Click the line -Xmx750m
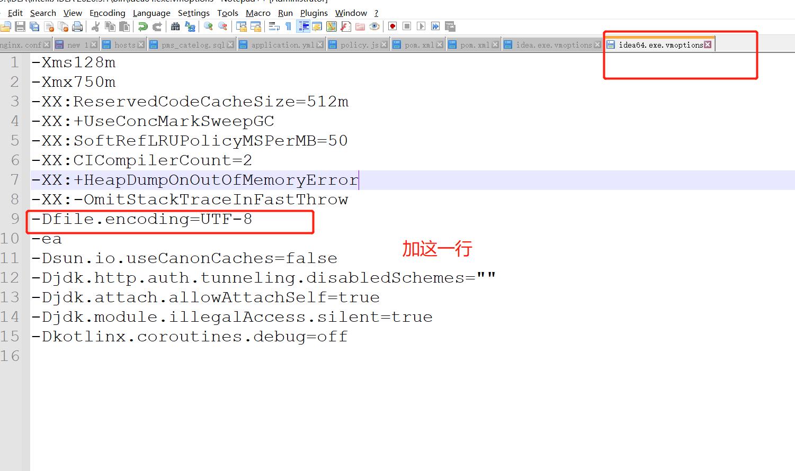Viewport: 795px width, 471px height. [x=73, y=82]
